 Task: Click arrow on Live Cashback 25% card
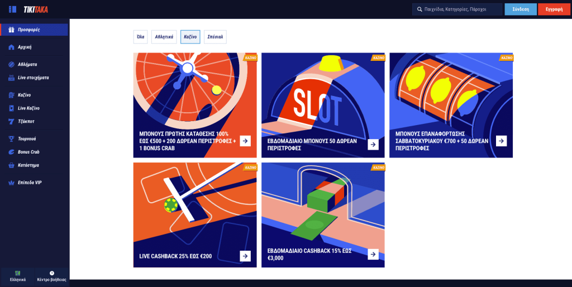coord(245,256)
